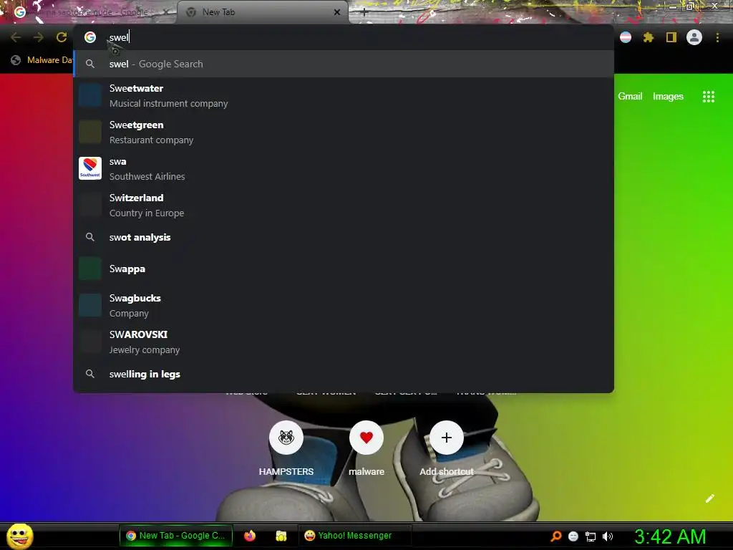Open the side panel icon
The width and height of the screenshot is (733, 550).
tap(671, 37)
